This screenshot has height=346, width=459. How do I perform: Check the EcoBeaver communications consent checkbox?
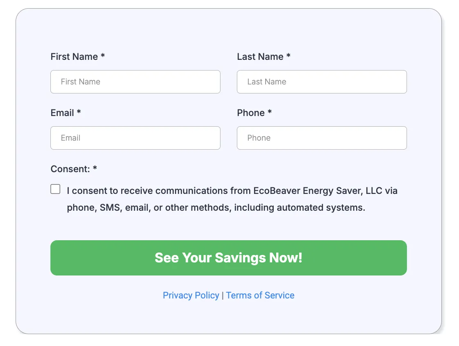(x=55, y=189)
